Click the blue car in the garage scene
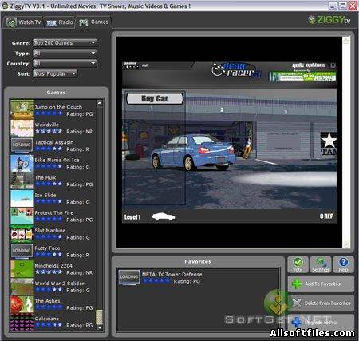The height and width of the screenshot is (341, 359). click(193, 152)
